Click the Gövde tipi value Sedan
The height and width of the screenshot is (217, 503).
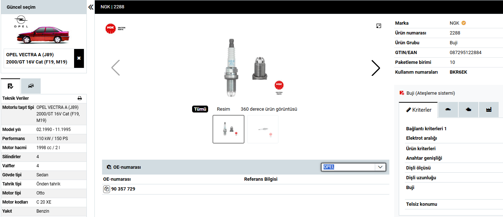point(42,175)
